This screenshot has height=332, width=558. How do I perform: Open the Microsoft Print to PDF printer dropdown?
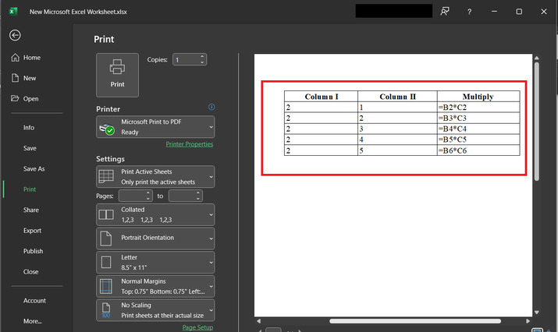click(155, 127)
